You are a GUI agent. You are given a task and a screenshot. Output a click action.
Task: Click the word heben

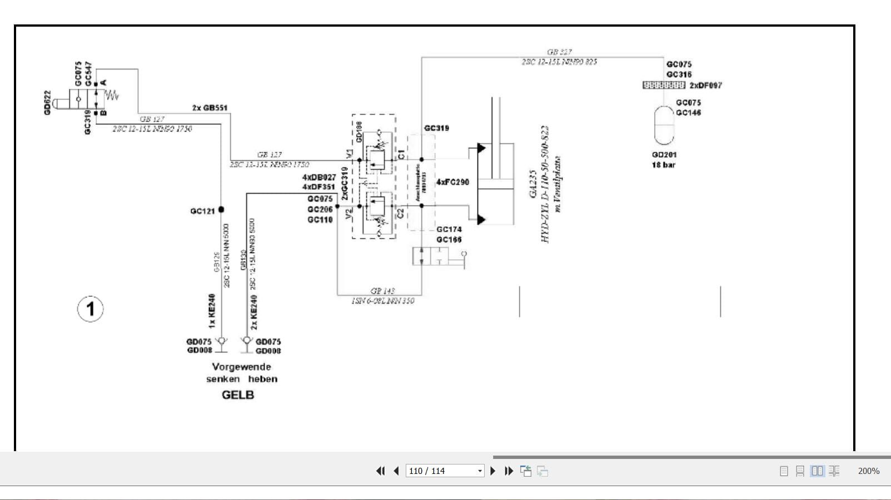263,379
